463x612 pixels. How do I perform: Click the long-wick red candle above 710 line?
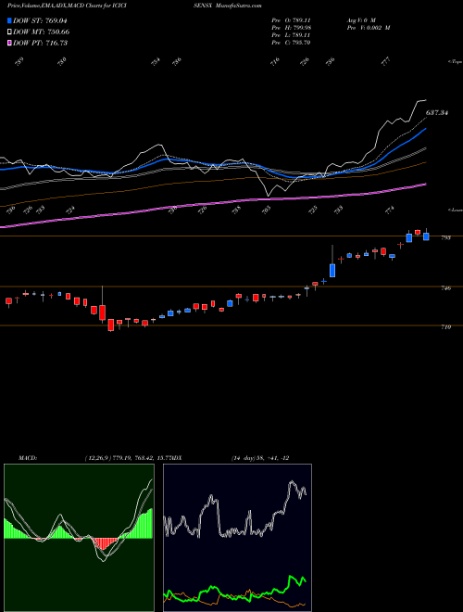coord(102,312)
